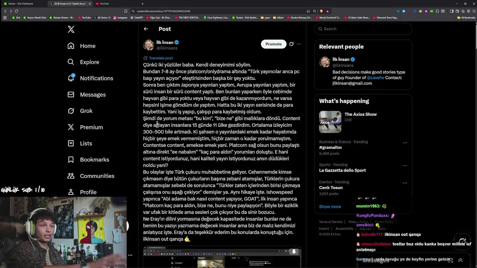Click Translate post link
Screen dimensions: 477x268
pyautogui.click(x=161, y=58)
